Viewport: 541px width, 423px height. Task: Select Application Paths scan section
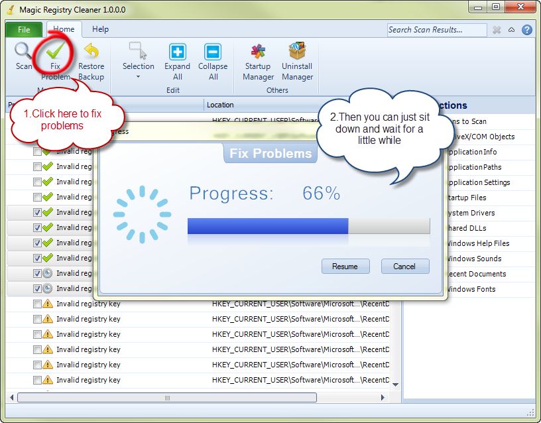tap(475, 167)
